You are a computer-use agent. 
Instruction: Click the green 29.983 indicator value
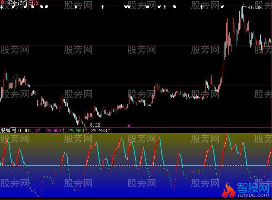coord(76,130)
